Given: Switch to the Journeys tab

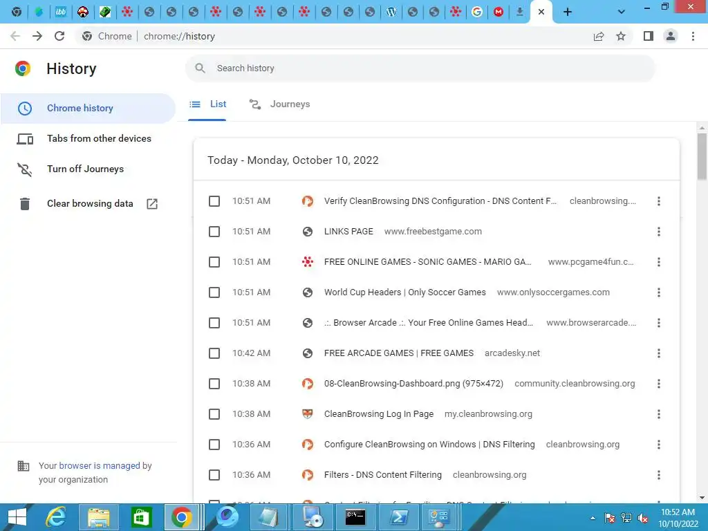Looking at the screenshot, I should (279, 104).
